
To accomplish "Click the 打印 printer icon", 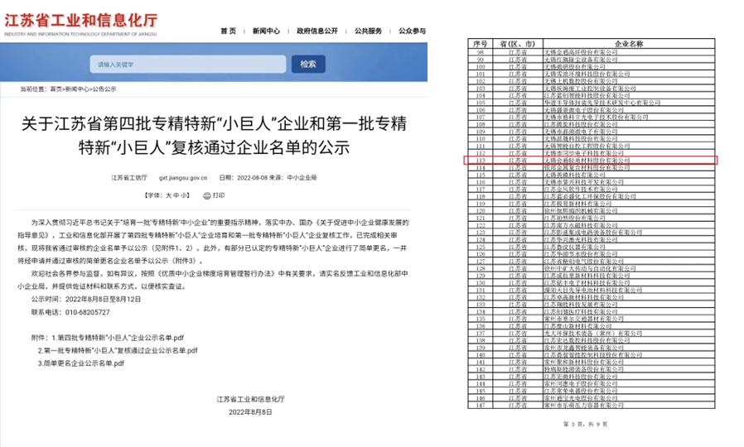I will coord(205,196).
